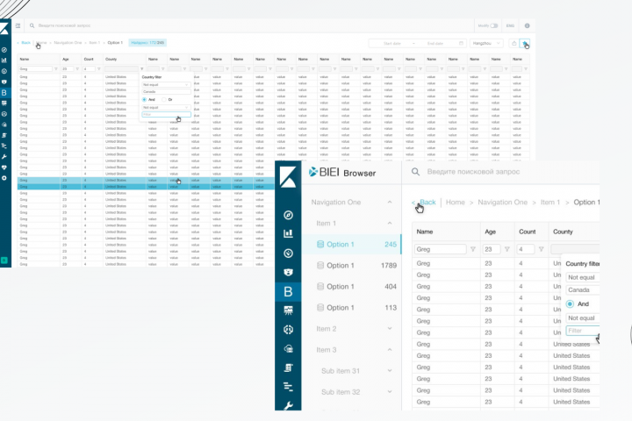The height and width of the screenshot is (421, 632).
Task: Expand Sub item 32 in enlarged navigation
Action: (390, 391)
